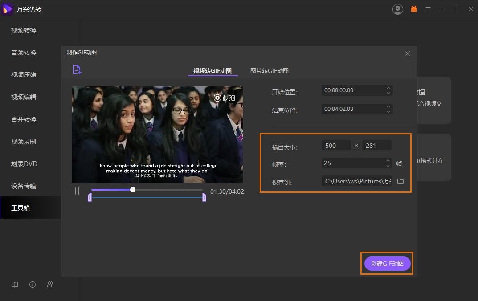The image size is (478, 301).
Task: Click the output width field showing 500
Action: [x=336, y=145]
